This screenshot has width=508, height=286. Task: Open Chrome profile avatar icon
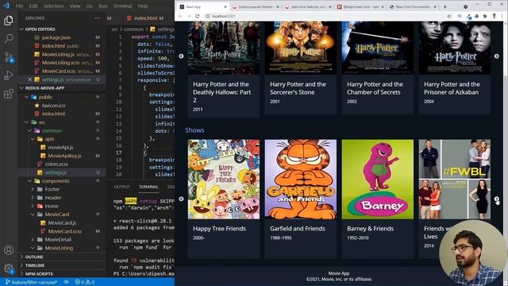click(494, 16)
